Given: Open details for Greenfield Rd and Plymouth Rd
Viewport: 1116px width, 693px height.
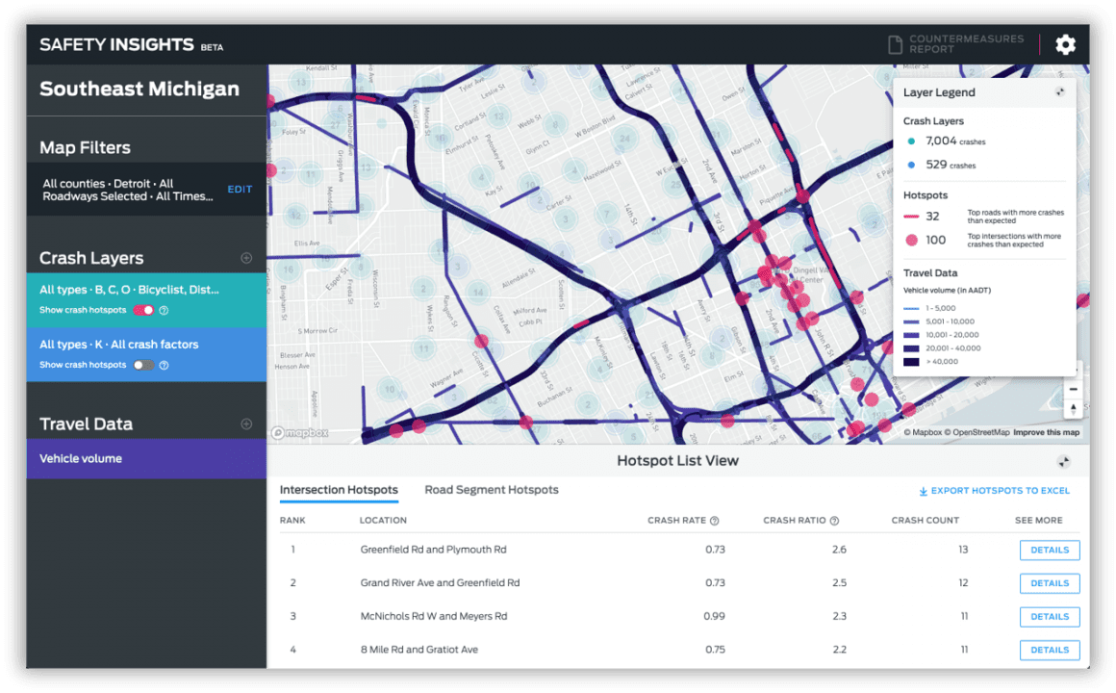Looking at the screenshot, I should click(x=1049, y=550).
